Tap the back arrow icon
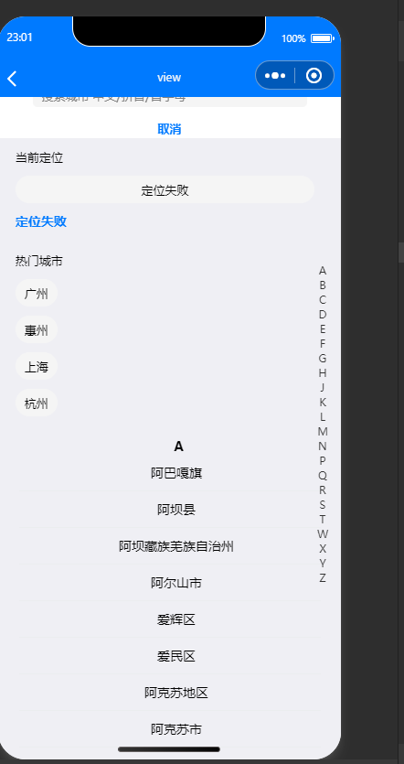Viewport: 404px width, 764px height. [x=12, y=78]
